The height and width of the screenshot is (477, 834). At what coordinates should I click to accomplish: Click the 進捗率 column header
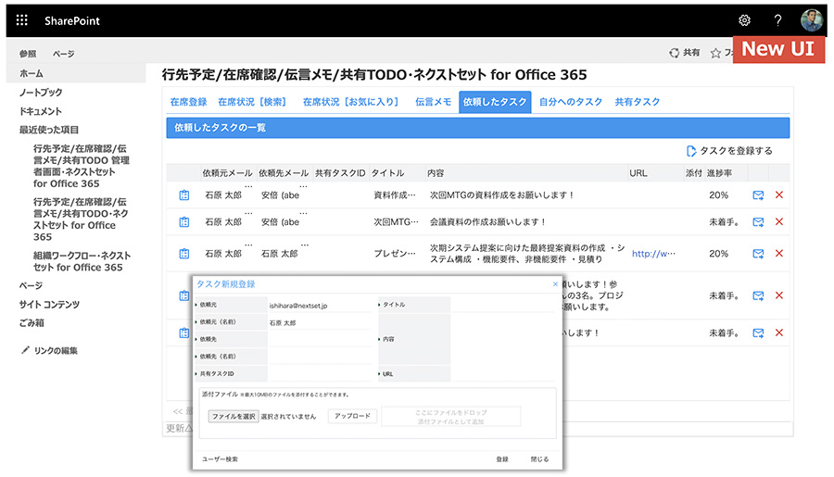[x=719, y=173]
